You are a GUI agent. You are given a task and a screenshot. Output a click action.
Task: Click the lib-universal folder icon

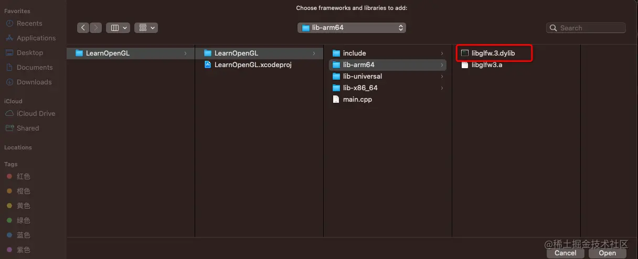[x=336, y=76]
